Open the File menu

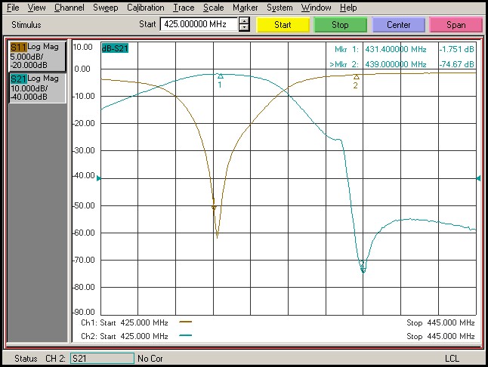click(x=13, y=8)
